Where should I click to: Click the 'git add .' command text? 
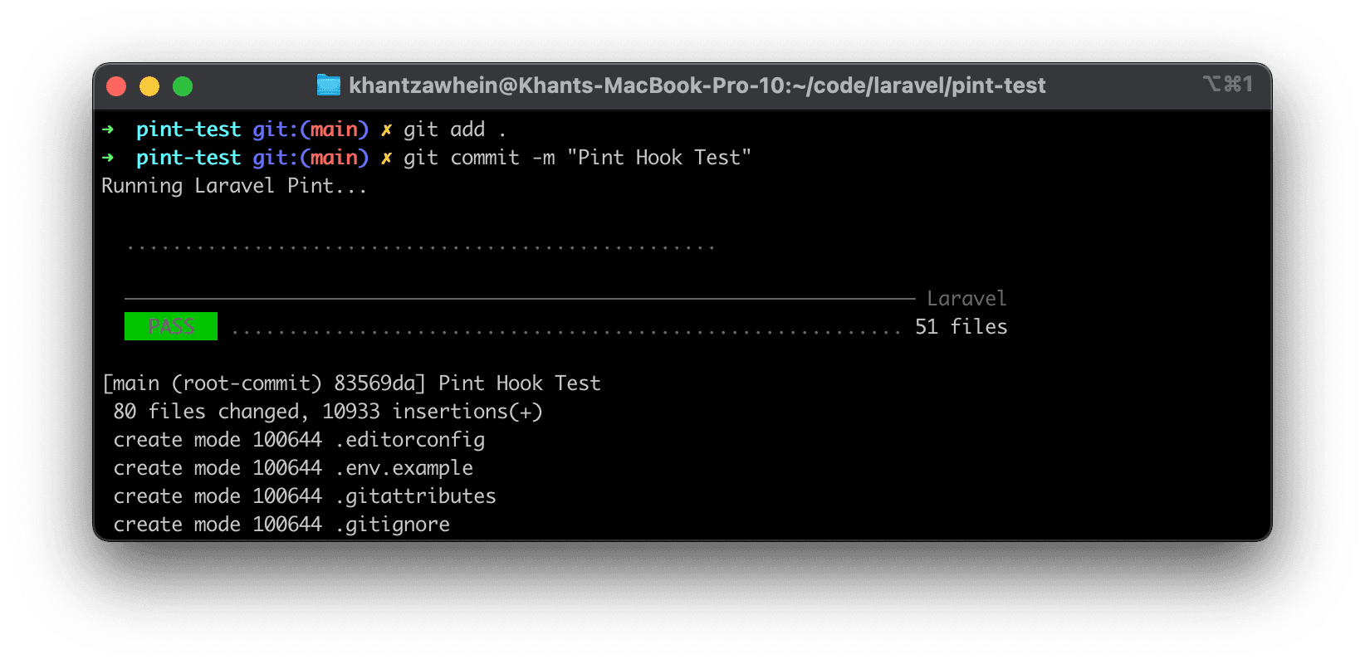pyautogui.click(x=454, y=129)
